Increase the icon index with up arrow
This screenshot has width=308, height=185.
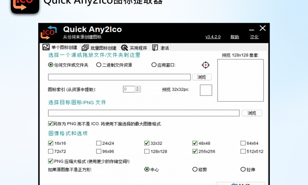tap(138, 87)
